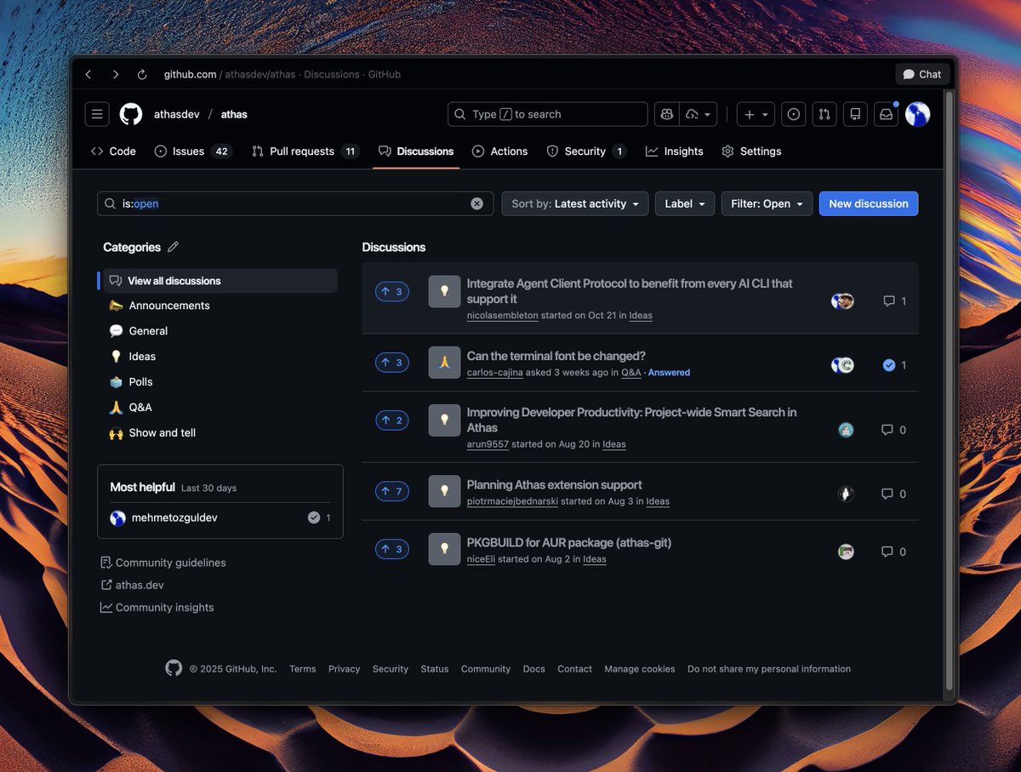
Task: Open the user profile avatar menu
Action: (x=917, y=114)
